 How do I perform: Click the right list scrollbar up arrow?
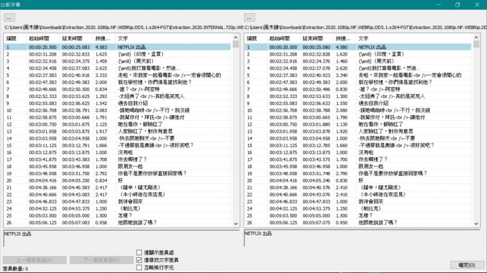tap(476, 37)
